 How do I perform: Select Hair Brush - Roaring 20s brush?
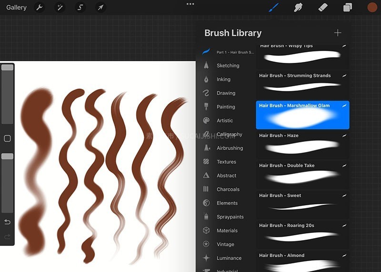point(302,234)
